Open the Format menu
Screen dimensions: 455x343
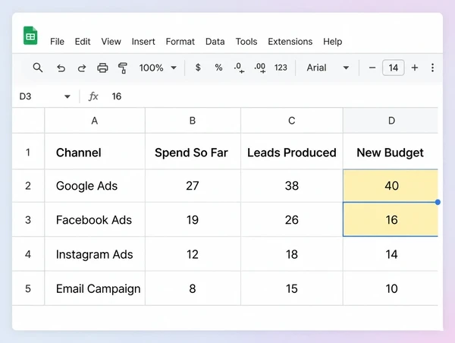click(x=180, y=42)
